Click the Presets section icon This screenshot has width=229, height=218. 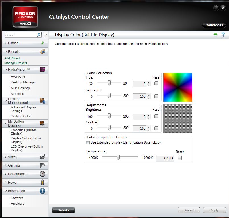[42, 52]
